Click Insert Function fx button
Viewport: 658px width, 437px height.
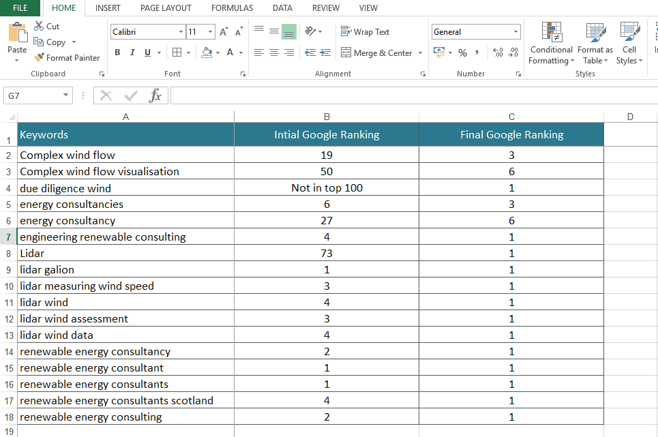155,95
